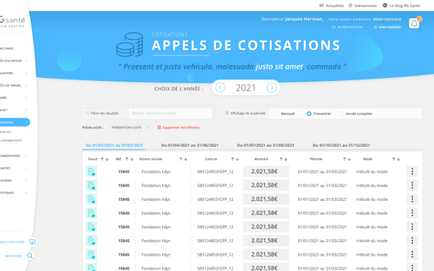Expand the Statistiques sidebar menu chevron
Viewport: 434px width, 271px height.
click(26, 193)
